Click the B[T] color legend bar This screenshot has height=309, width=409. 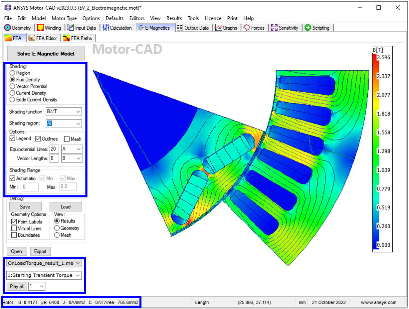374,151
